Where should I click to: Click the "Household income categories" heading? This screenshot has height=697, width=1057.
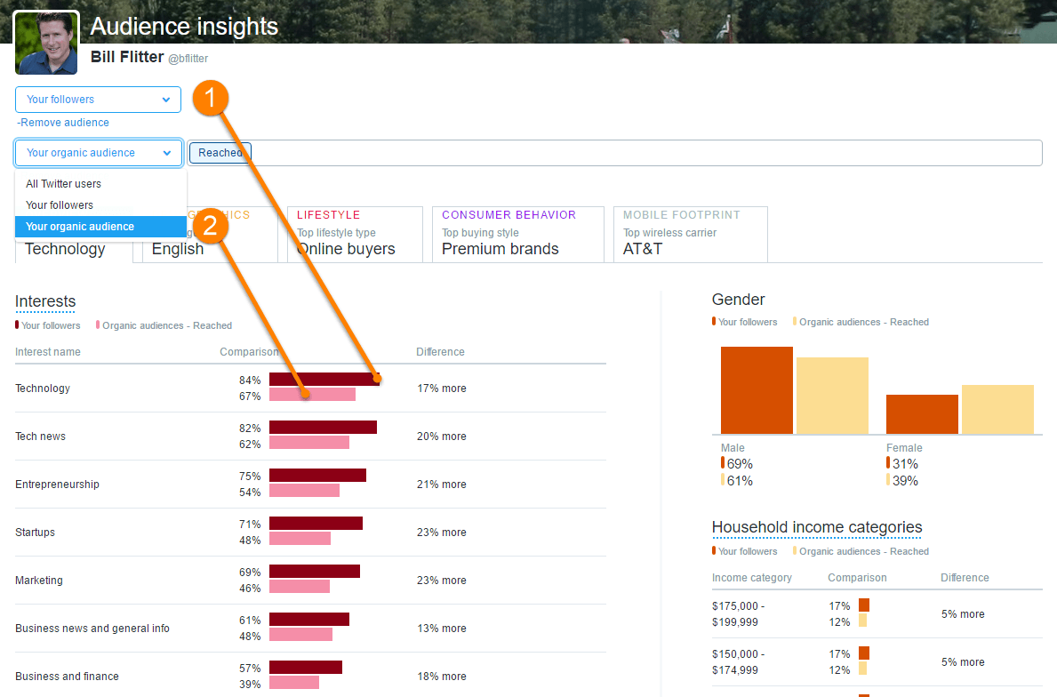816,527
